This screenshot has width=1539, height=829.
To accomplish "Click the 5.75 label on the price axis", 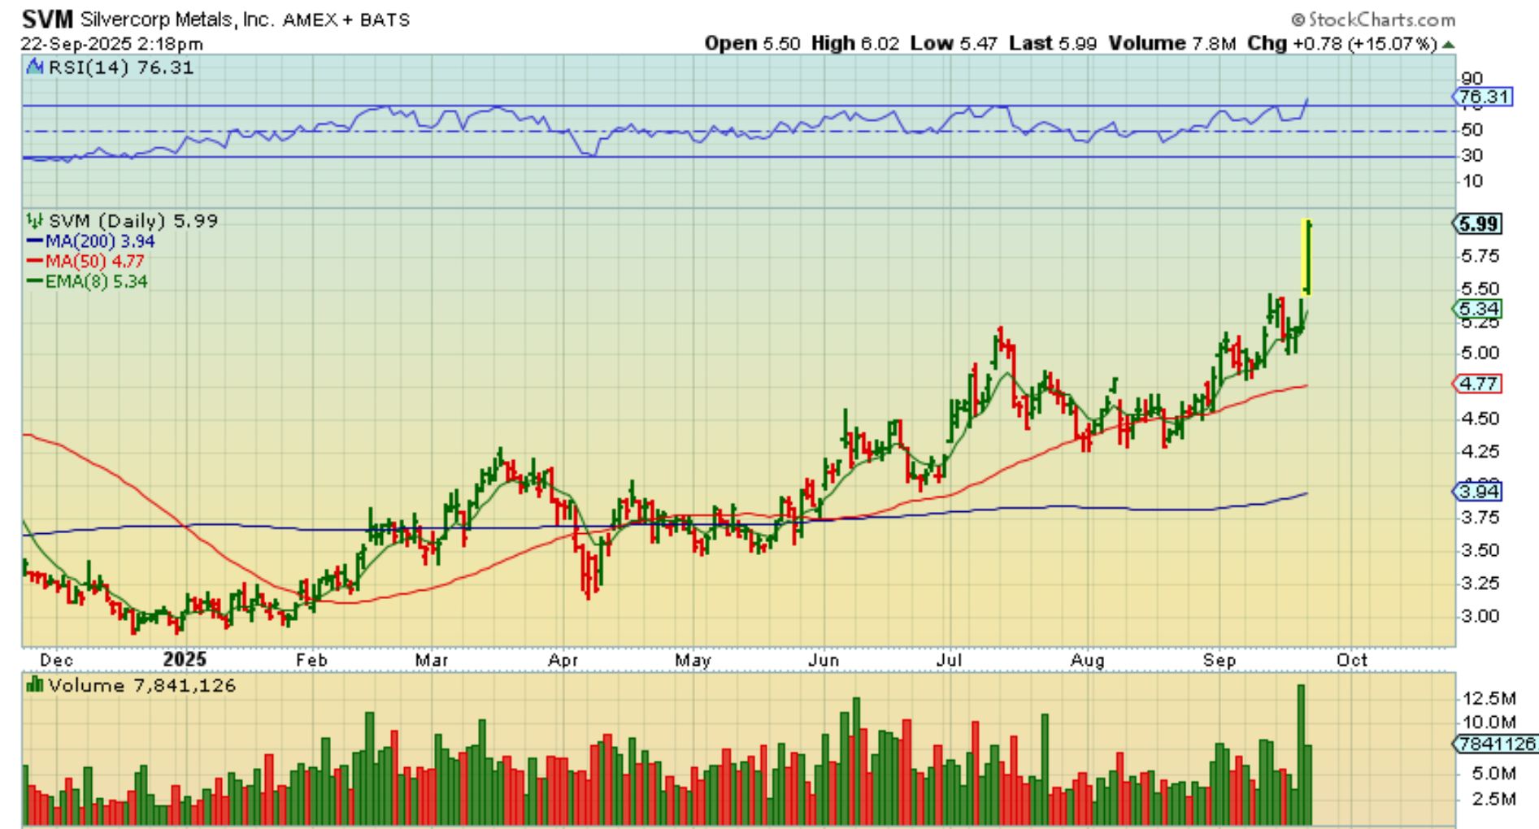I will 1480,256.
